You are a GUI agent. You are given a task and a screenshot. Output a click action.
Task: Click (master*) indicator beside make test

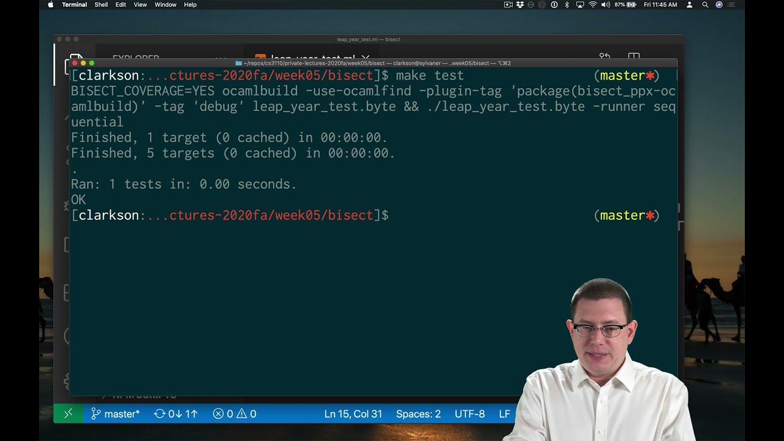tap(627, 76)
